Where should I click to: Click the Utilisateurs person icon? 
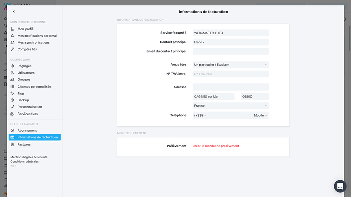pos(12,73)
